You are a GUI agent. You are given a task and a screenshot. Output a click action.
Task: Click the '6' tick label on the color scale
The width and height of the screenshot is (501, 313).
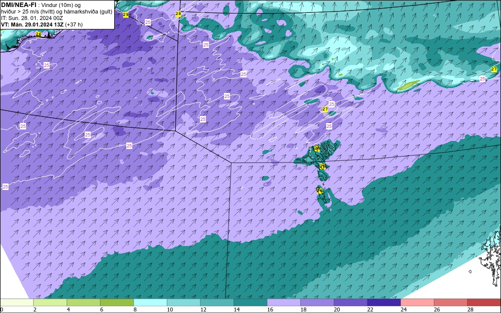102,309
